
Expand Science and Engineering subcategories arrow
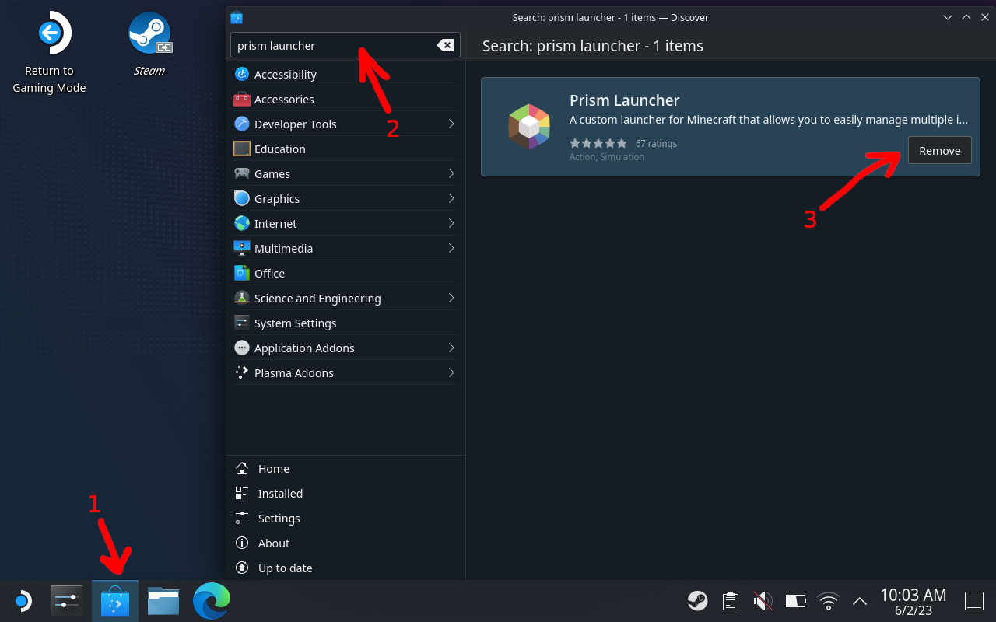(x=451, y=298)
